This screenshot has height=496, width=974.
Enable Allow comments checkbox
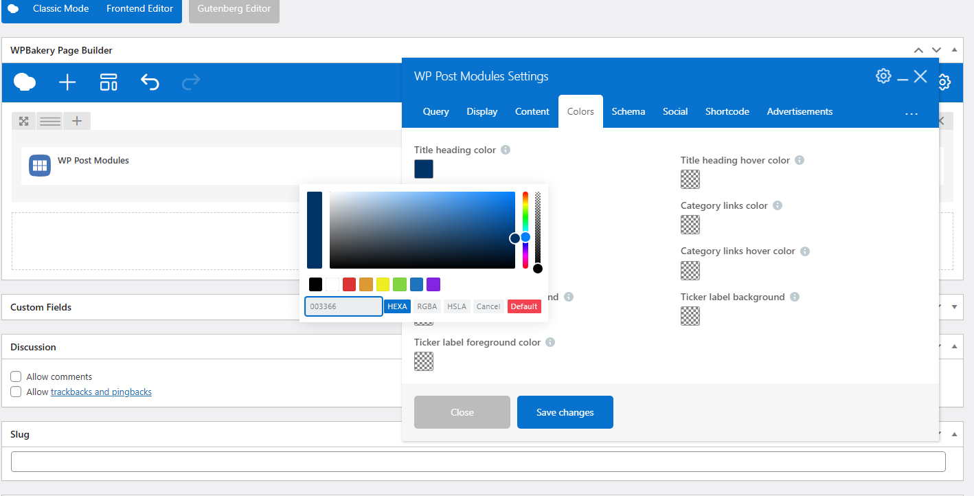click(16, 376)
